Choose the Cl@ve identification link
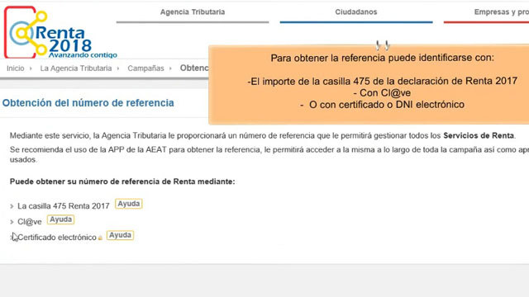This screenshot has width=529, height=297. coord(30,222)
